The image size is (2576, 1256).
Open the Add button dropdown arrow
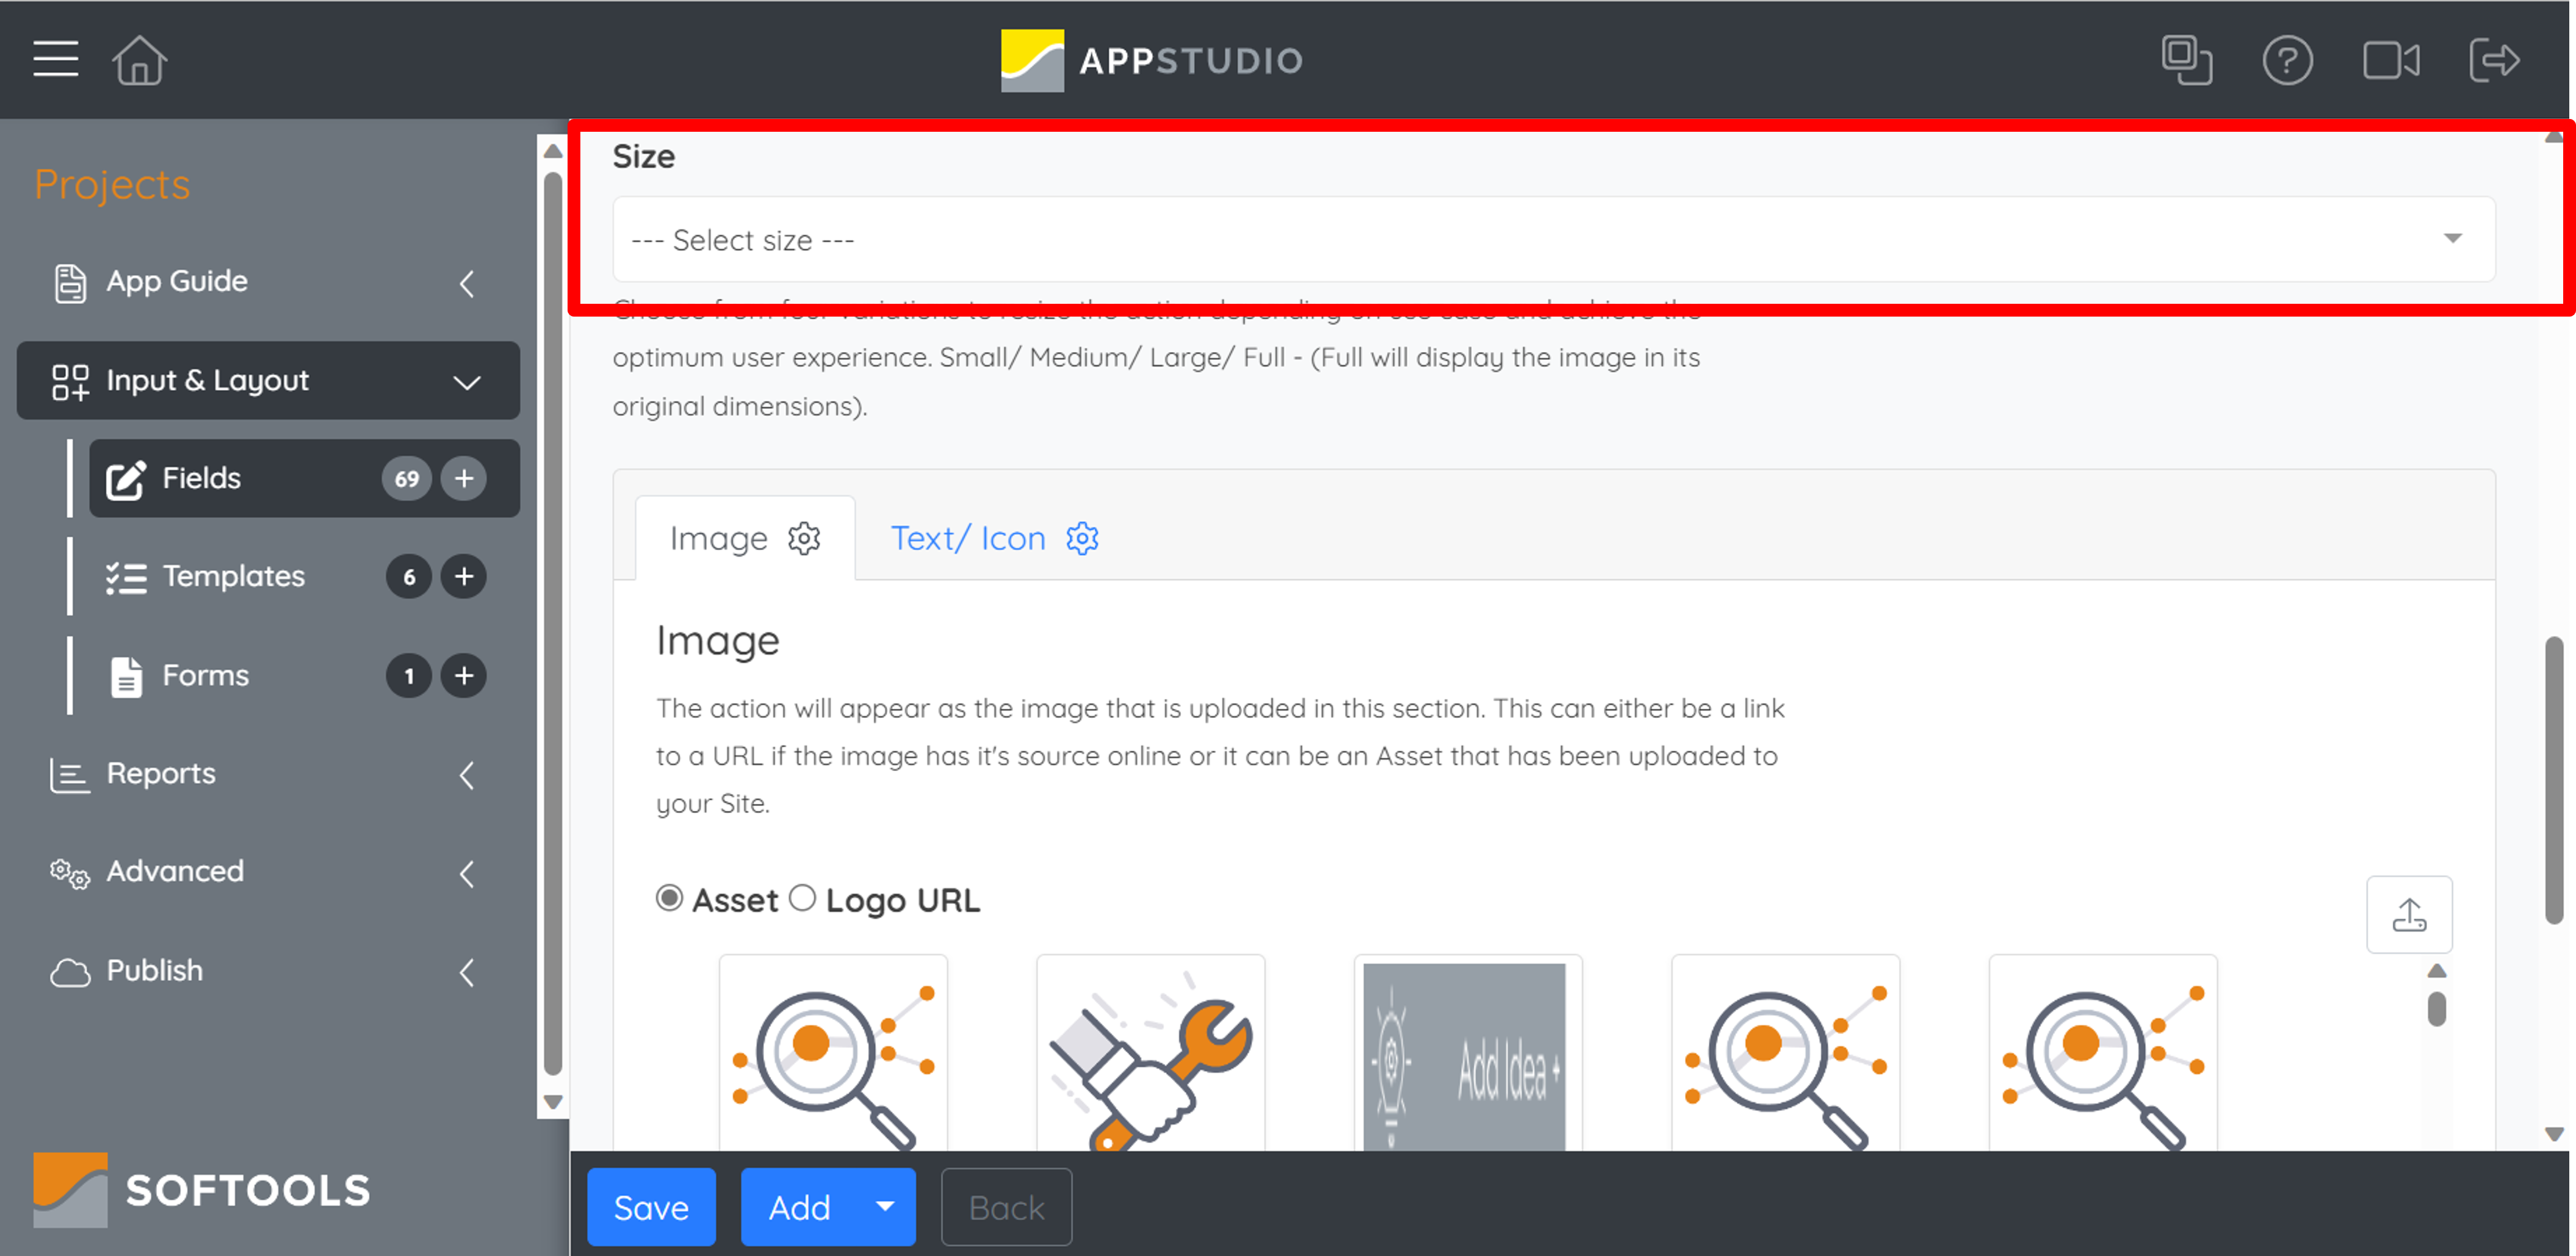coord(885,1207)
